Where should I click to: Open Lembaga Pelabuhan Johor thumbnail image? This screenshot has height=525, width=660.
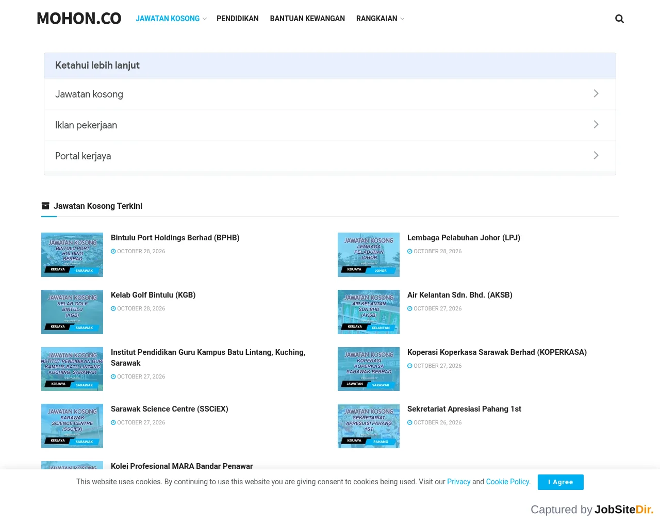tap(369, 255)
